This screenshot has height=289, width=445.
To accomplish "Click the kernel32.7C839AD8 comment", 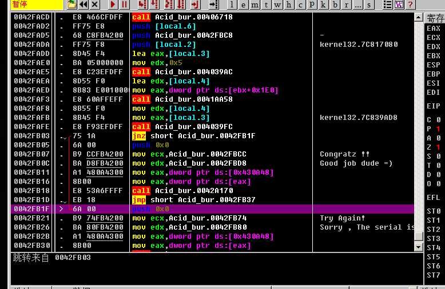I will click(x=359, y=118).
